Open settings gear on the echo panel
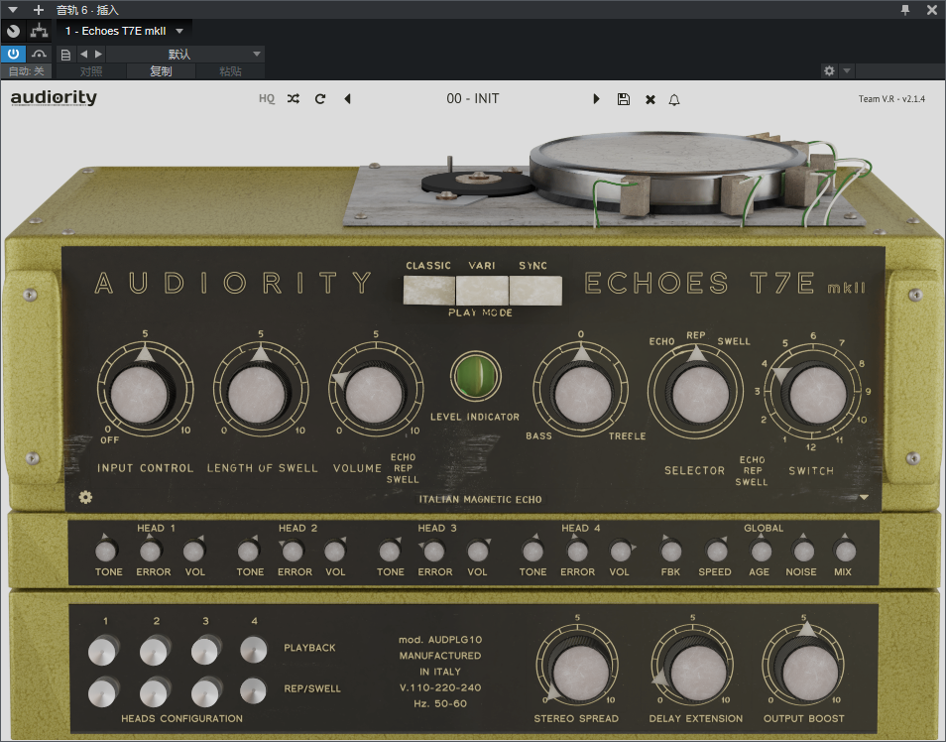The image size is (946, 742). tap(85, 497)
